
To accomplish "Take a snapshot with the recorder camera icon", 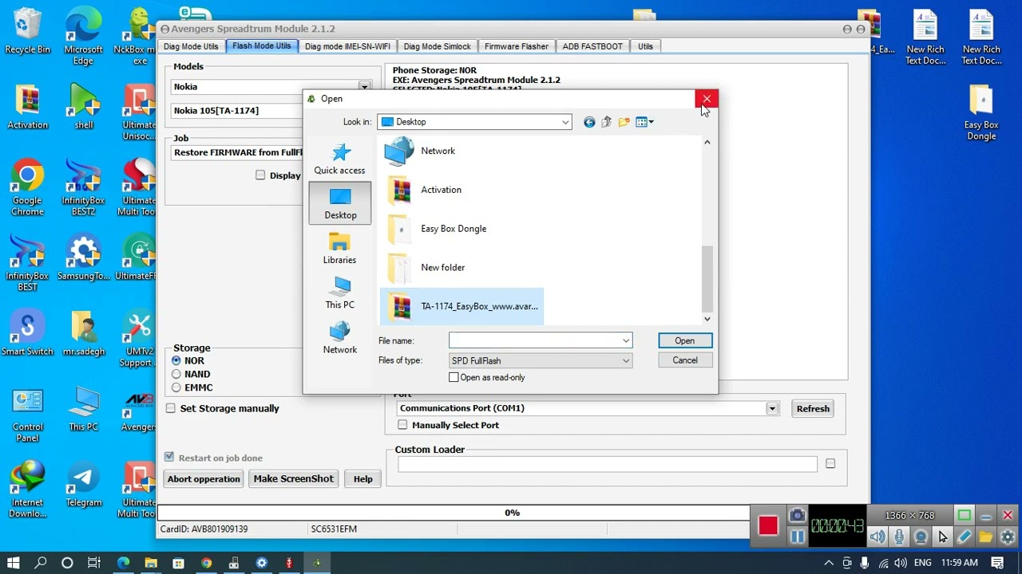I will (x=797, y=516).
